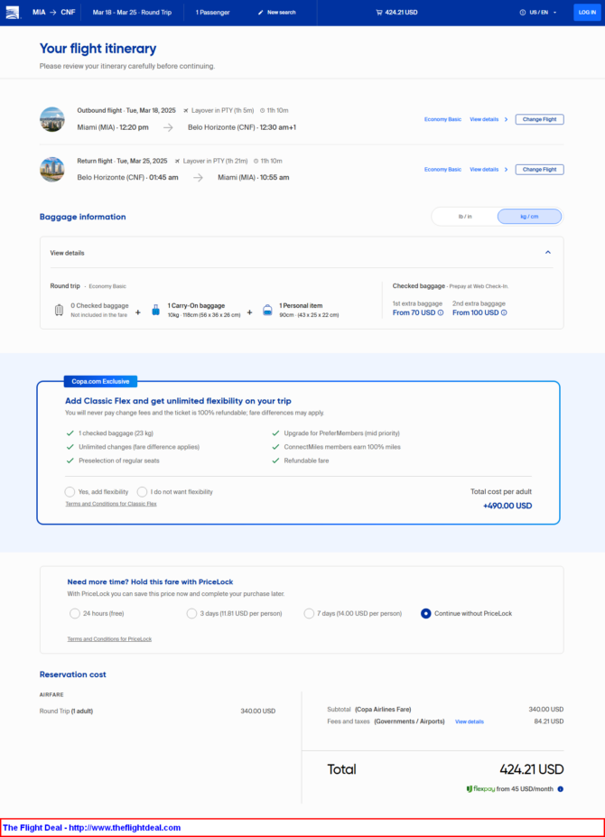
Task: Open the shopping cart icon showing 424.21 USD
Action: 378,13
